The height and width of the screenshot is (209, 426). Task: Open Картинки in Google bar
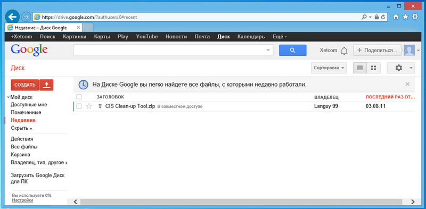[75, 37]
